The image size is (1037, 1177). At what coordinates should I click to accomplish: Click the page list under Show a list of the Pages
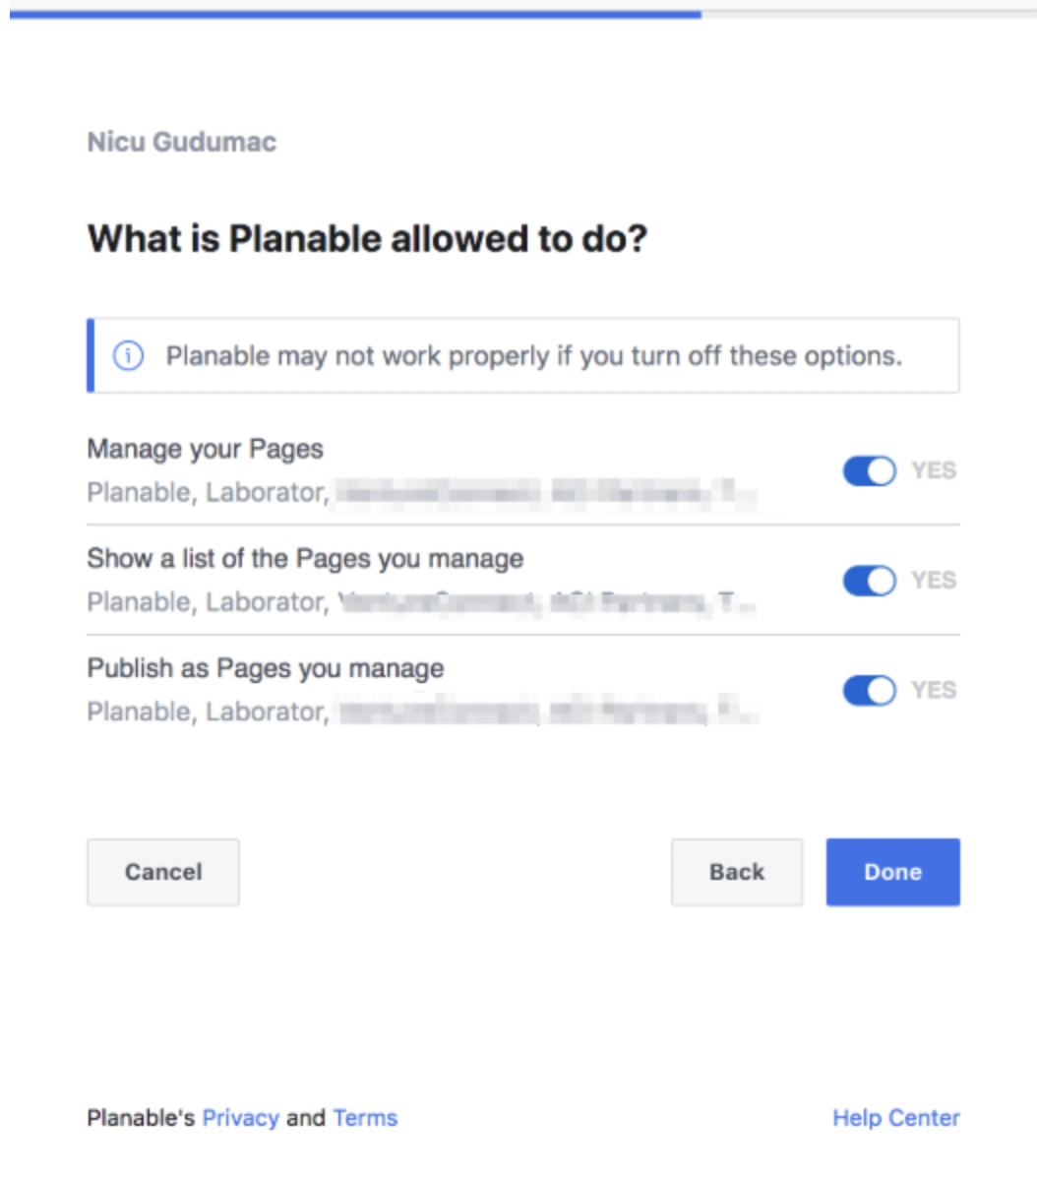click(x=421, y=601)
